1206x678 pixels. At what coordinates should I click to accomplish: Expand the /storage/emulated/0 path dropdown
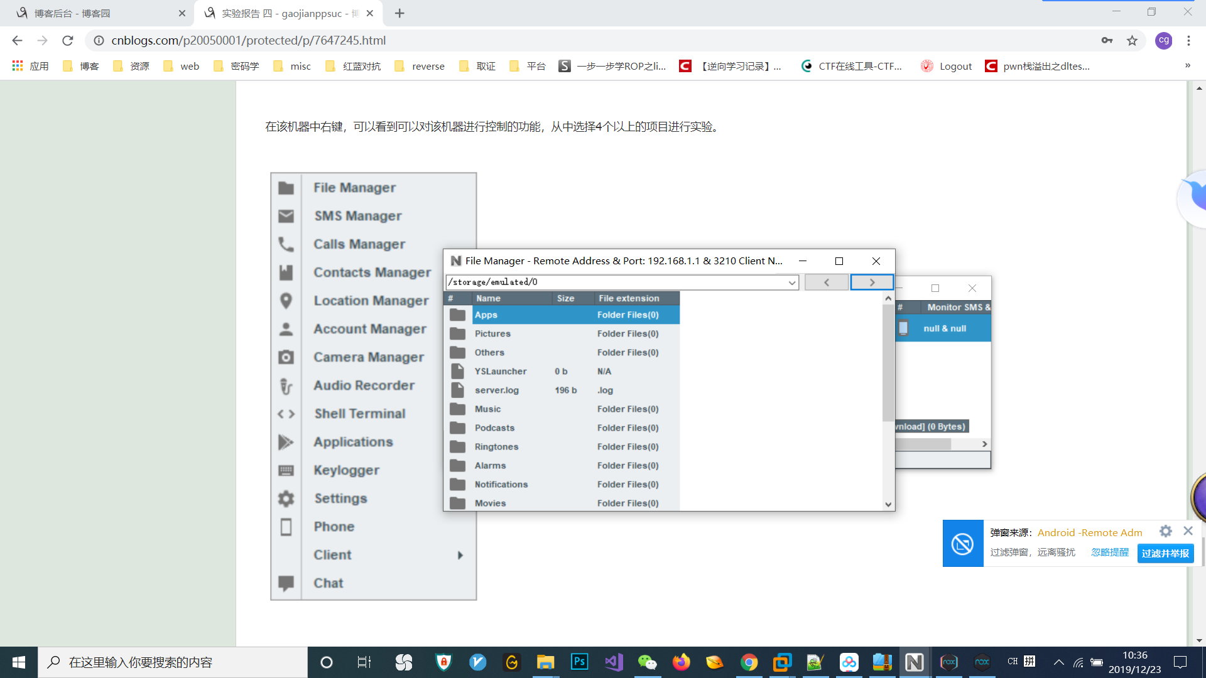point(792,282)
